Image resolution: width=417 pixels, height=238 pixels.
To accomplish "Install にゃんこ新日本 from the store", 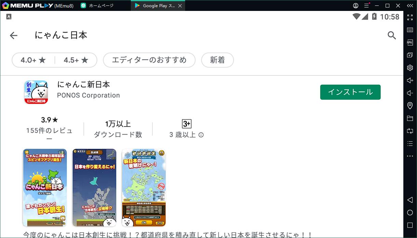I will tap(350, 92).
